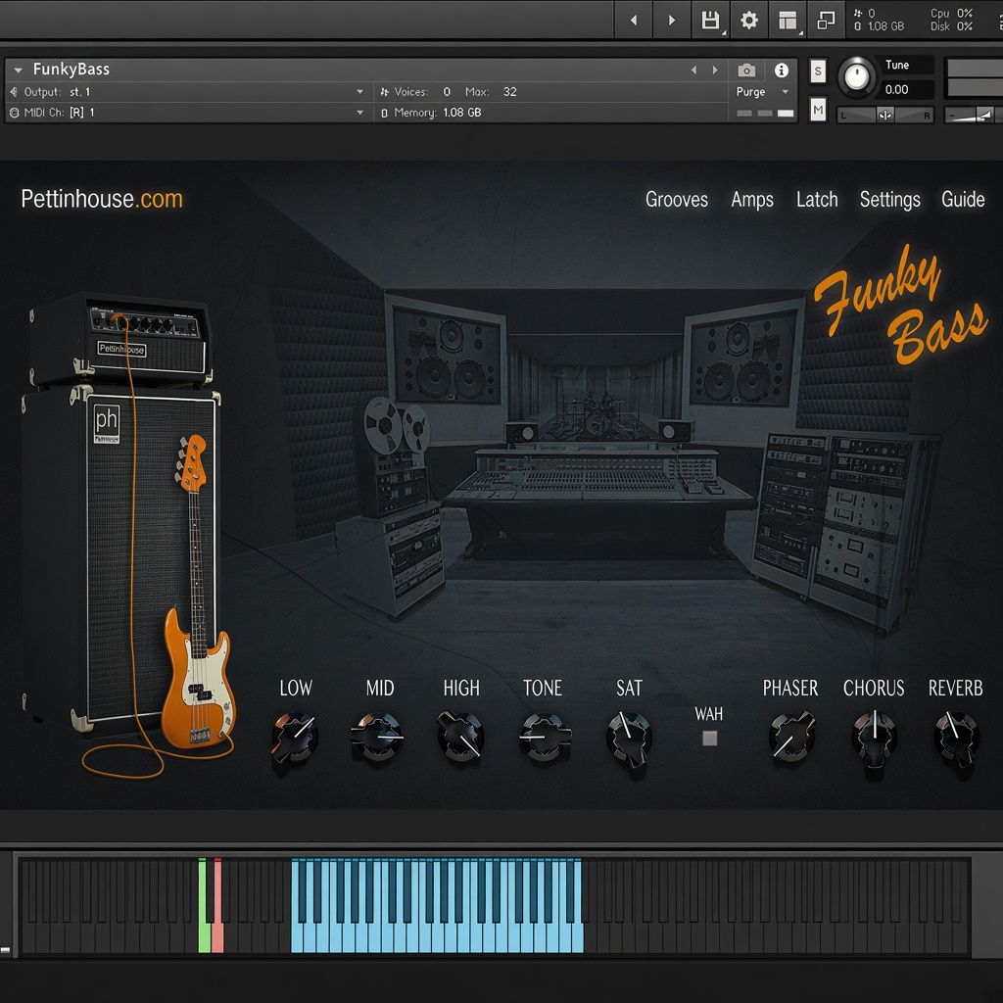
Task: Click the Tune knob
Action: (x=857, y=76)
